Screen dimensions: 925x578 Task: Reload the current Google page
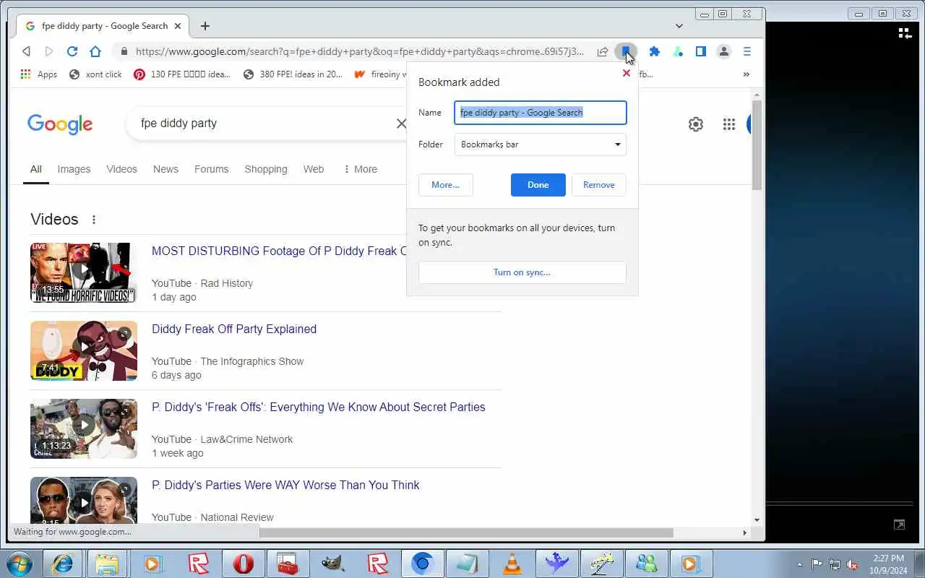(x=72, y=51)
